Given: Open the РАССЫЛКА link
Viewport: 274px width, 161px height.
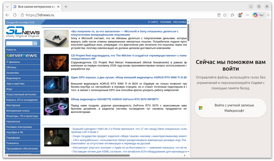Looking at the screenshot, I should coord(179,22).
